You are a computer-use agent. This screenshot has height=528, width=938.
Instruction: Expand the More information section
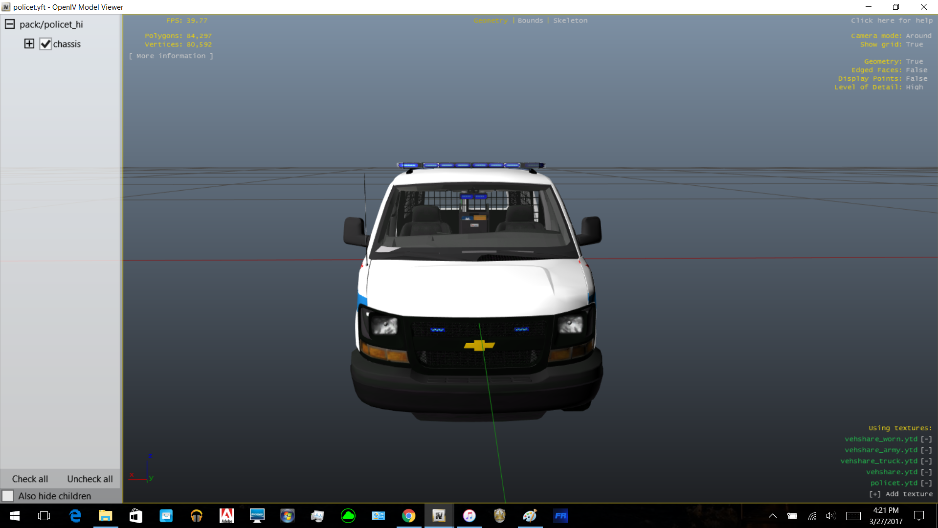click(171, 56)
